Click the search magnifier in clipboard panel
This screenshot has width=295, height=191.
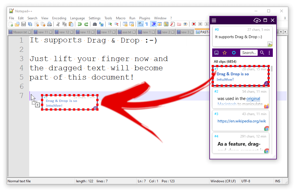[262, 53]
